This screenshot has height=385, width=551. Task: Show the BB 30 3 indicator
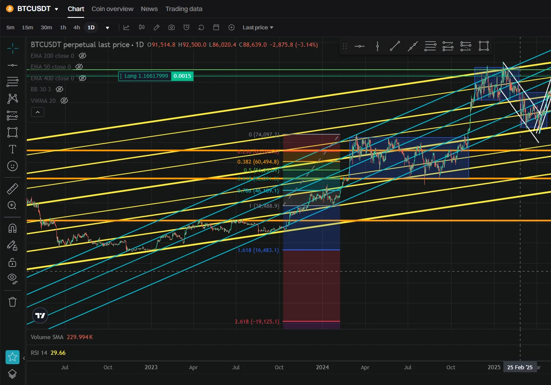[x=60, y=89]
